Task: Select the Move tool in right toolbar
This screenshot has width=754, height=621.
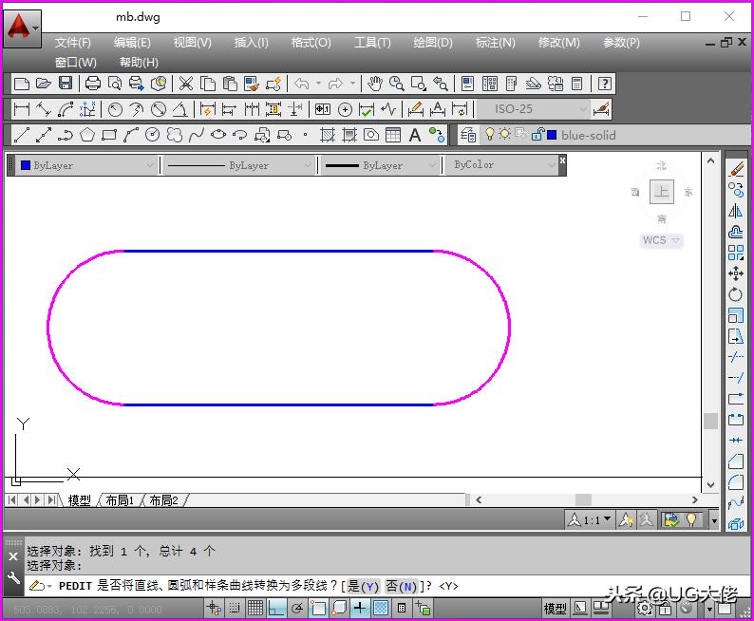Action: coord(735,273)
